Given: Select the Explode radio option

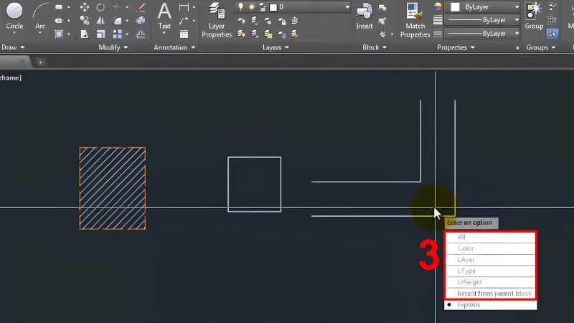Looking at the screenshot, I should click(491, 304).
